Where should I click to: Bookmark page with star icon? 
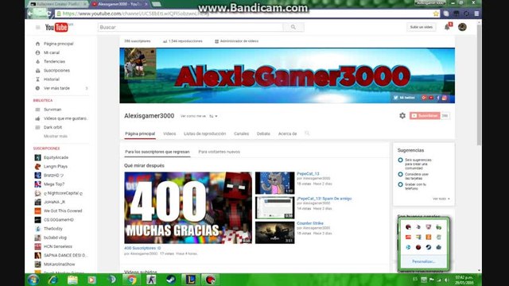pos(436,14)
